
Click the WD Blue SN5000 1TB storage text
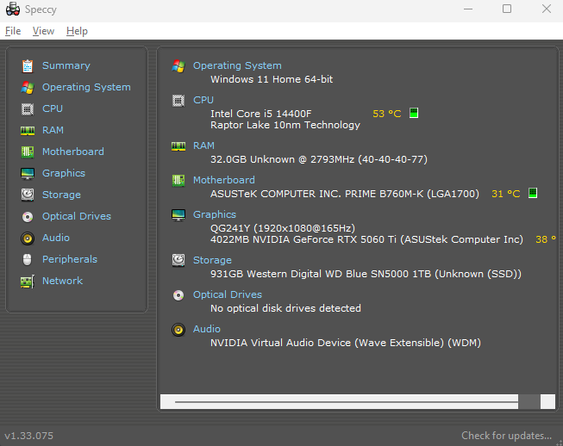point(378,274)
